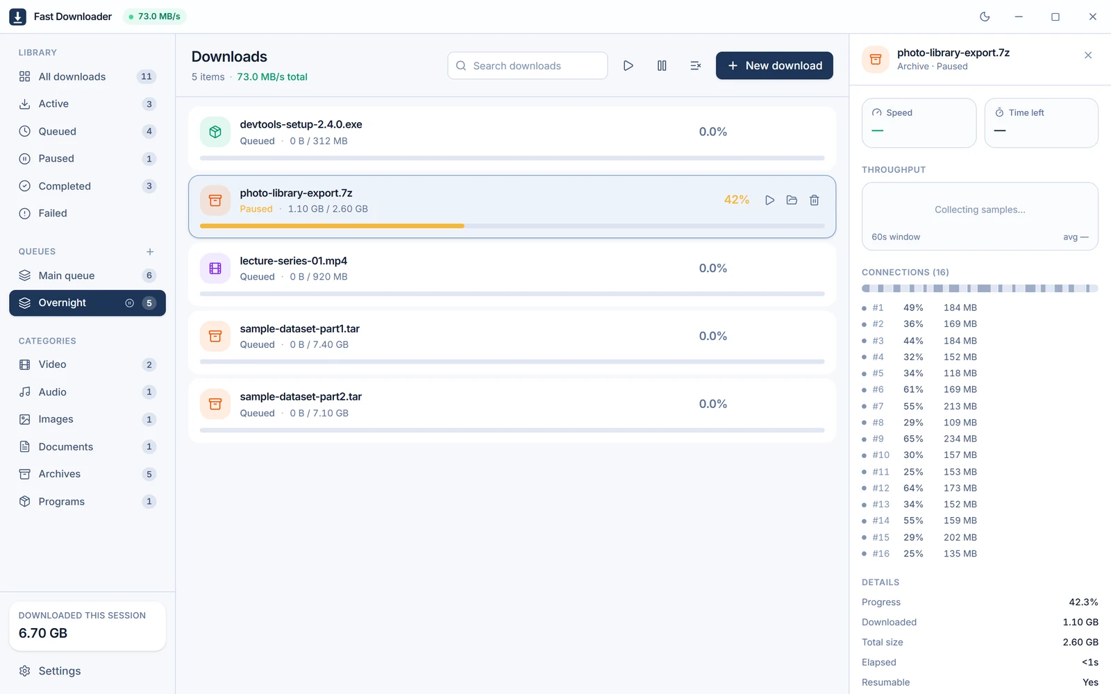The height and width of the screenshot is (694, 1111).
Task: Select the sample-dataset-part1.tar download row
Action: pyautogui.click(x=512, y=343)
